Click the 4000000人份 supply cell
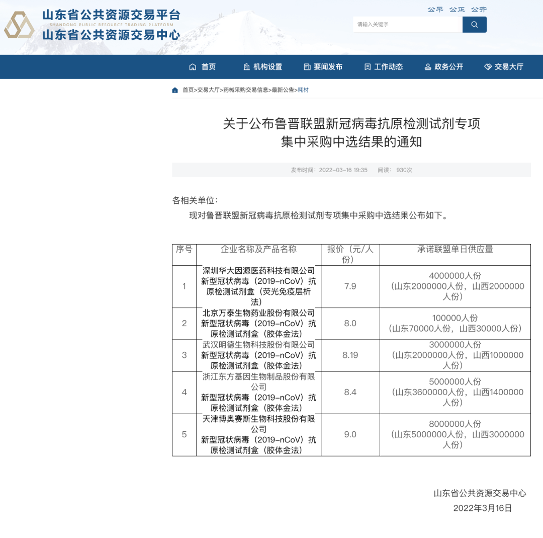The height and width of the screenshot is (538, 543). [x=455, y=286]
